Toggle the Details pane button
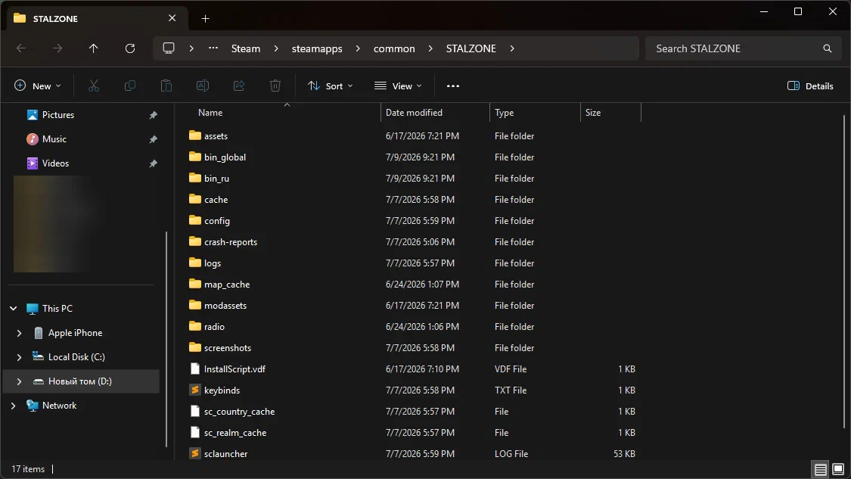The height and width of the screenshot is (479, 851). pos(810,86)
